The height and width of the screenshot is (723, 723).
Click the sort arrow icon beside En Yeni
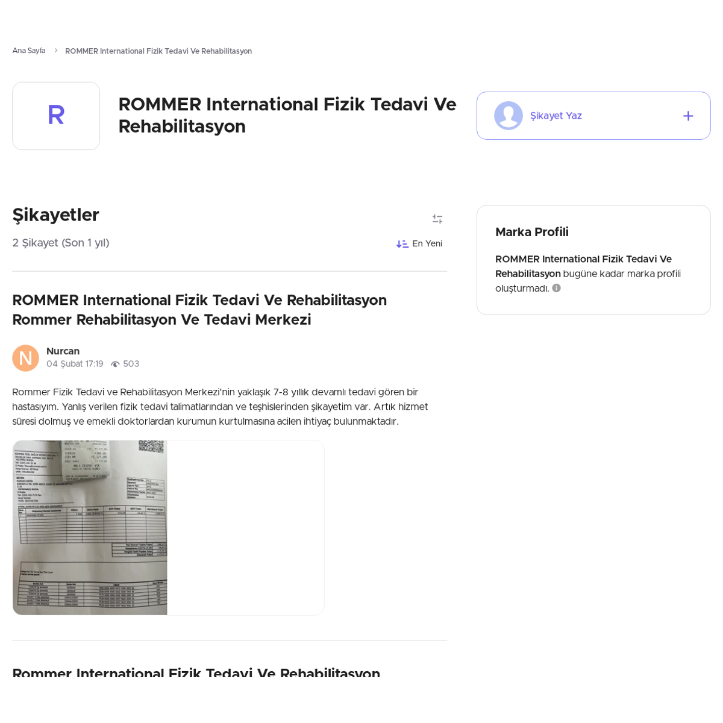[x=402, y=244]
